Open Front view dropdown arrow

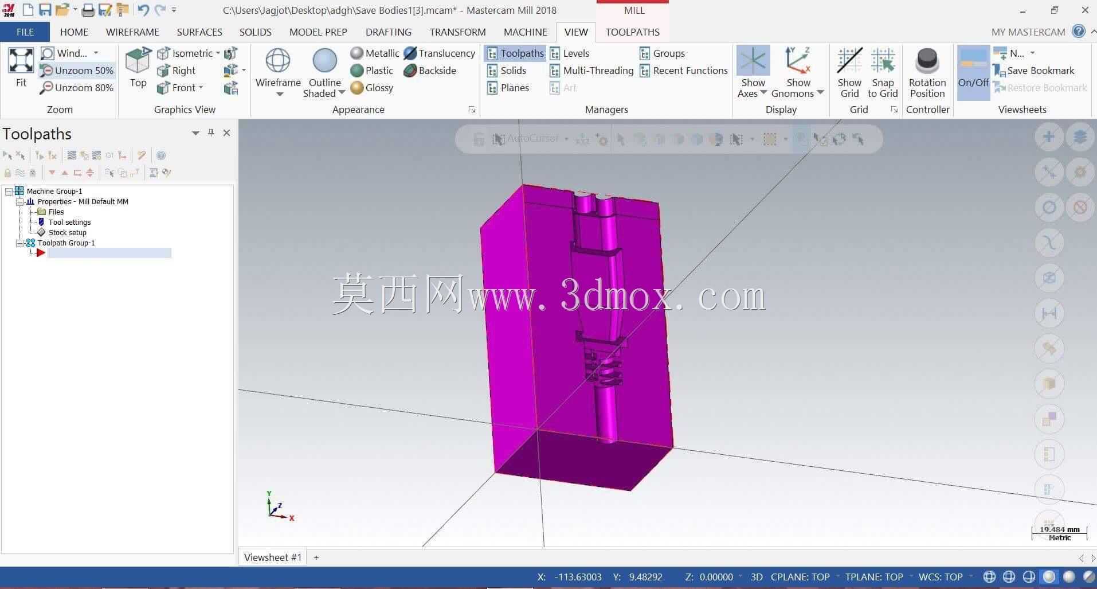tap(201, 88)
